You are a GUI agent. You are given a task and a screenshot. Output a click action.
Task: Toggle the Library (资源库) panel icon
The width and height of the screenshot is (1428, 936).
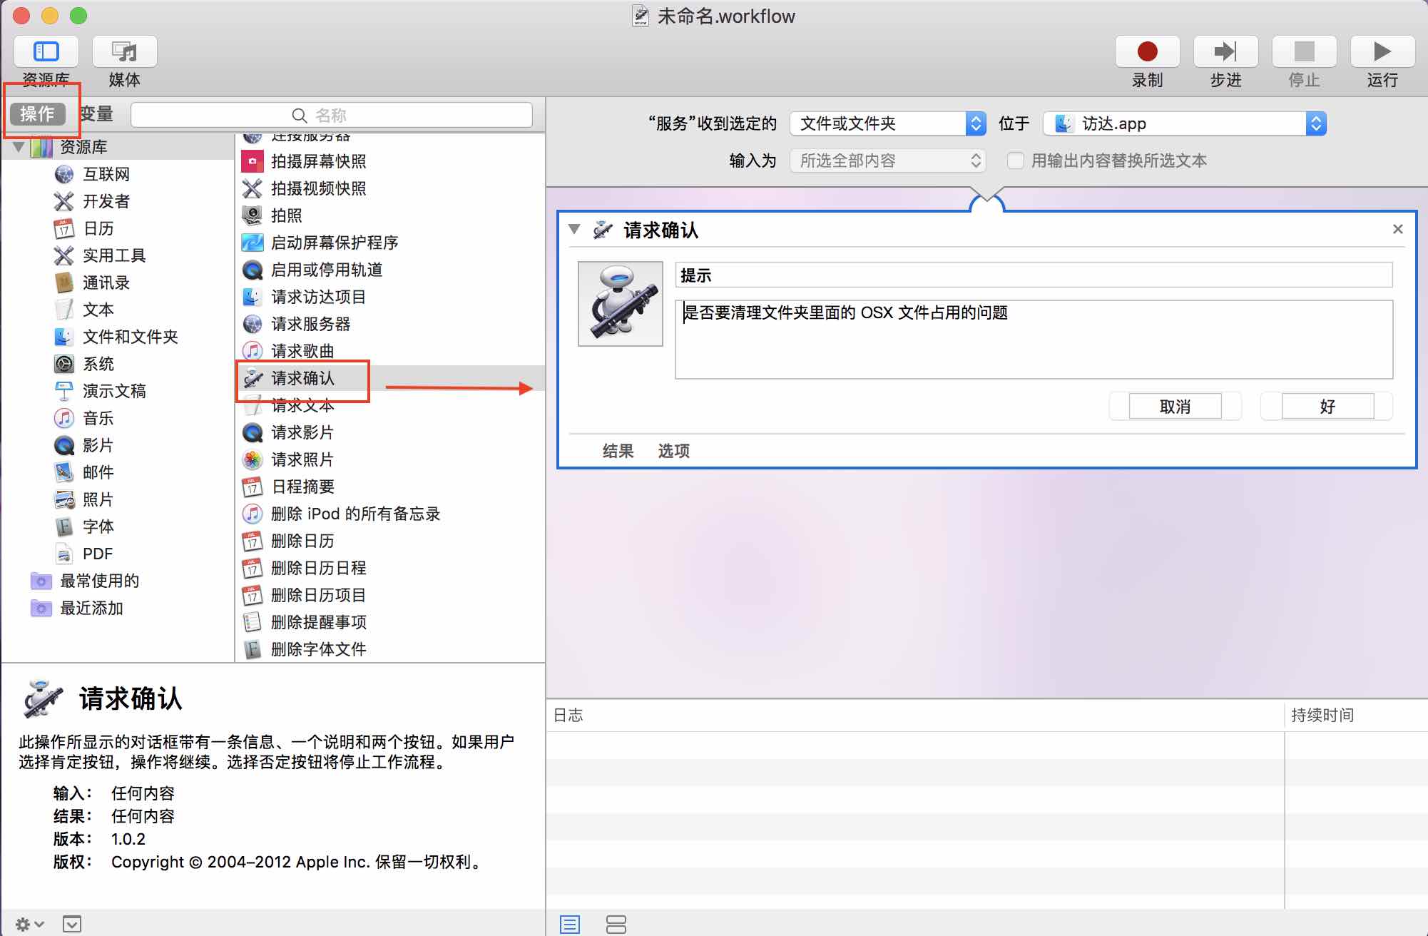(46, 52)
